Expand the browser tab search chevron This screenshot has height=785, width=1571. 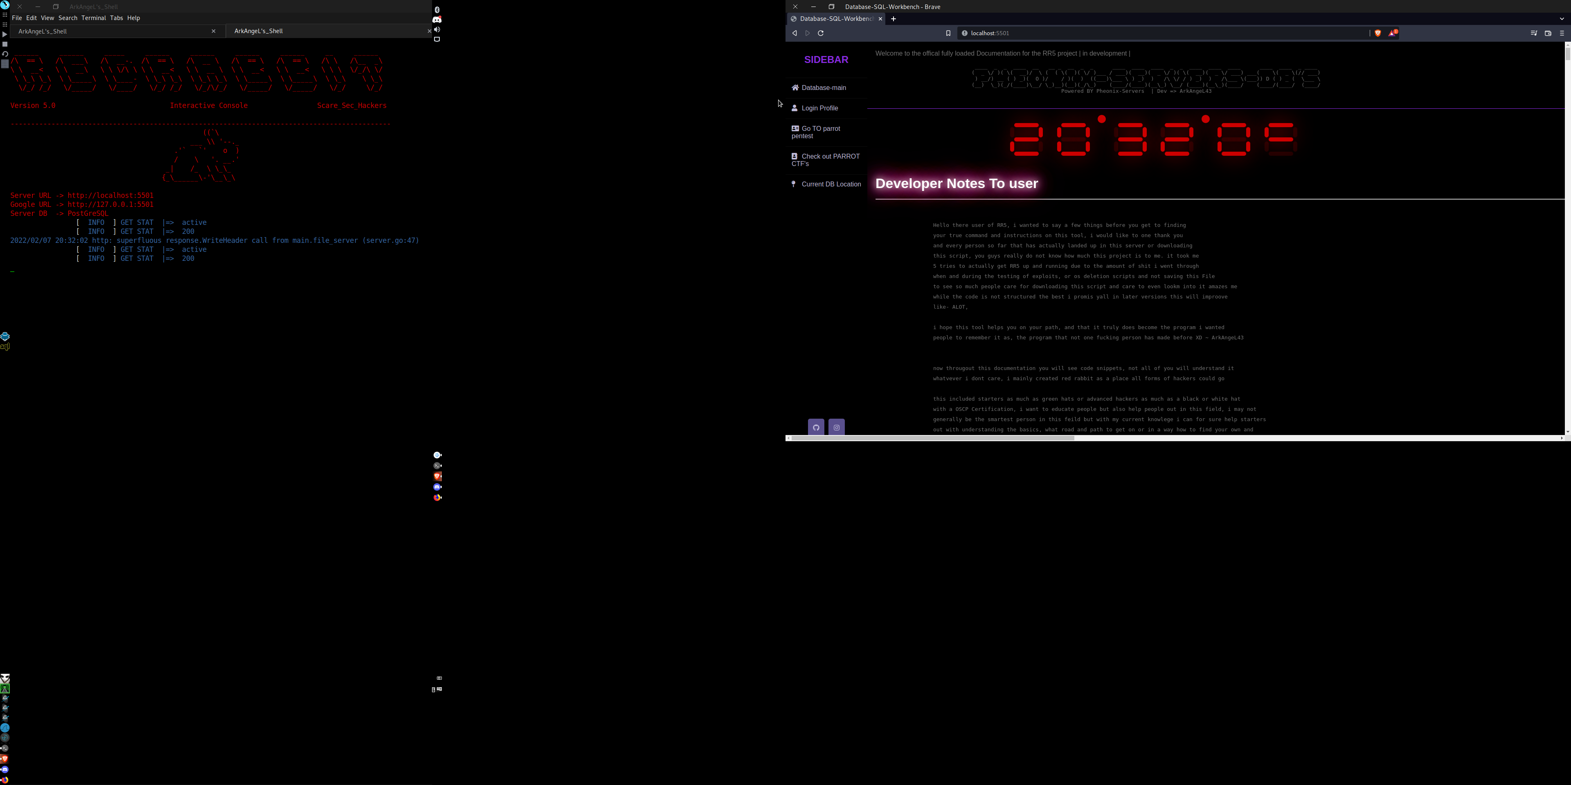tap(1562, 19)
